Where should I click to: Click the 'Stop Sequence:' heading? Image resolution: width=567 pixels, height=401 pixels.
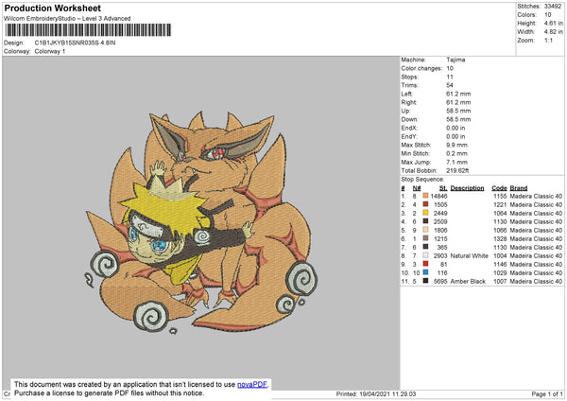coord(422,180)
